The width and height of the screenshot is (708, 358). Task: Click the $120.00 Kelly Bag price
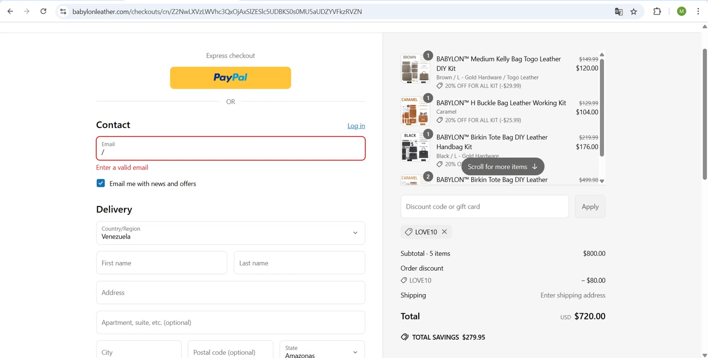click(x=587, y=68)
